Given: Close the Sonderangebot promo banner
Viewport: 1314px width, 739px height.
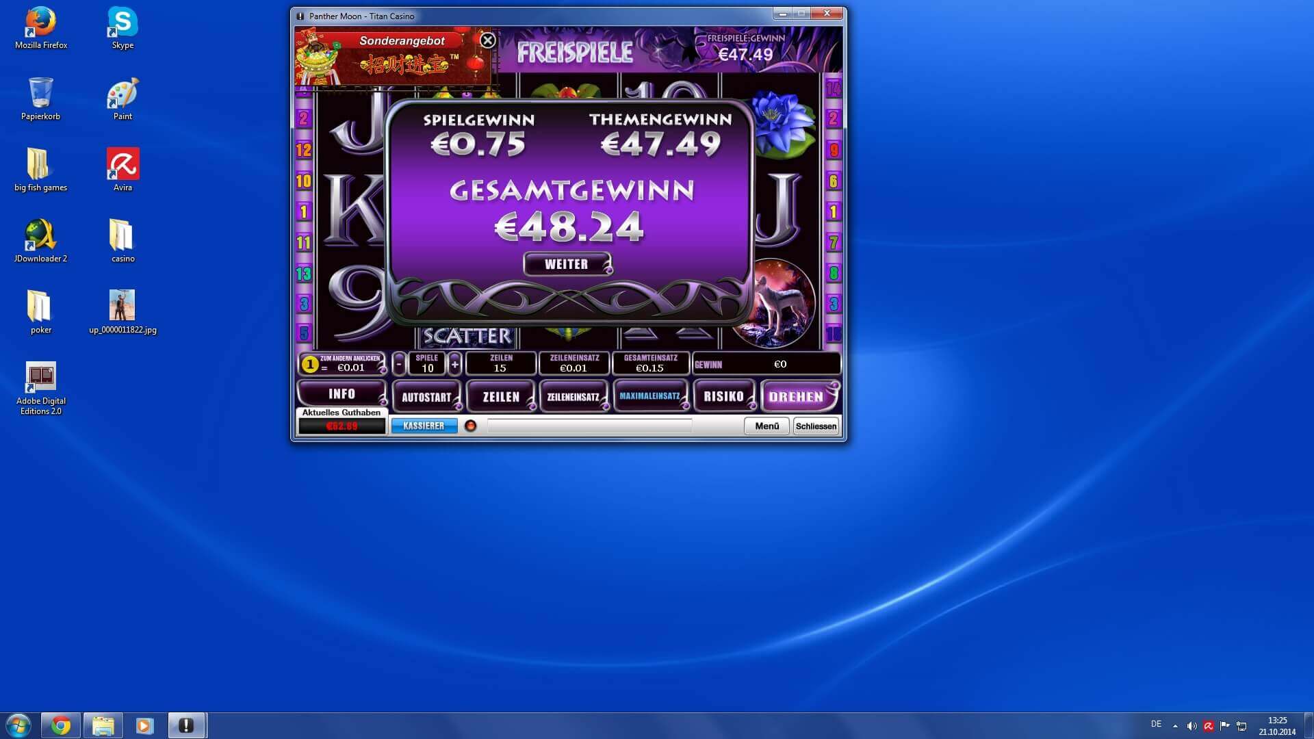Looking at the screenshot, I should (x=487, y=40).
